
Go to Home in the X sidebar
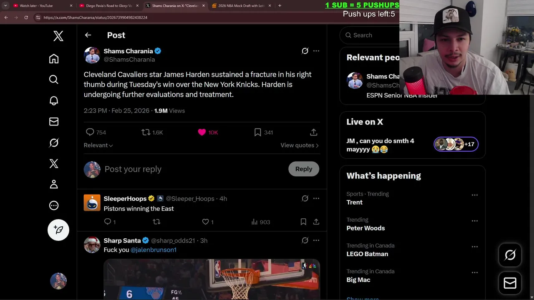point(54,59)
